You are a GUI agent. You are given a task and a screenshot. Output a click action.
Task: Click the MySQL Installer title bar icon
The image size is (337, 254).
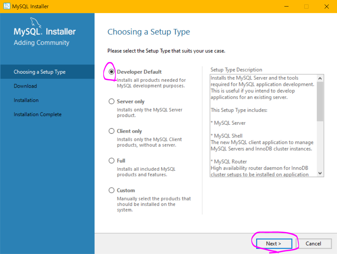7,6
